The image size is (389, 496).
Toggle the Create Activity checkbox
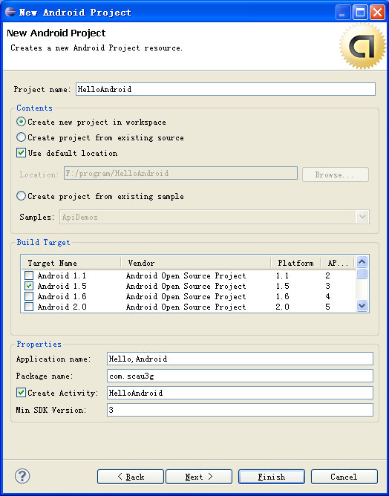point(21,393)
